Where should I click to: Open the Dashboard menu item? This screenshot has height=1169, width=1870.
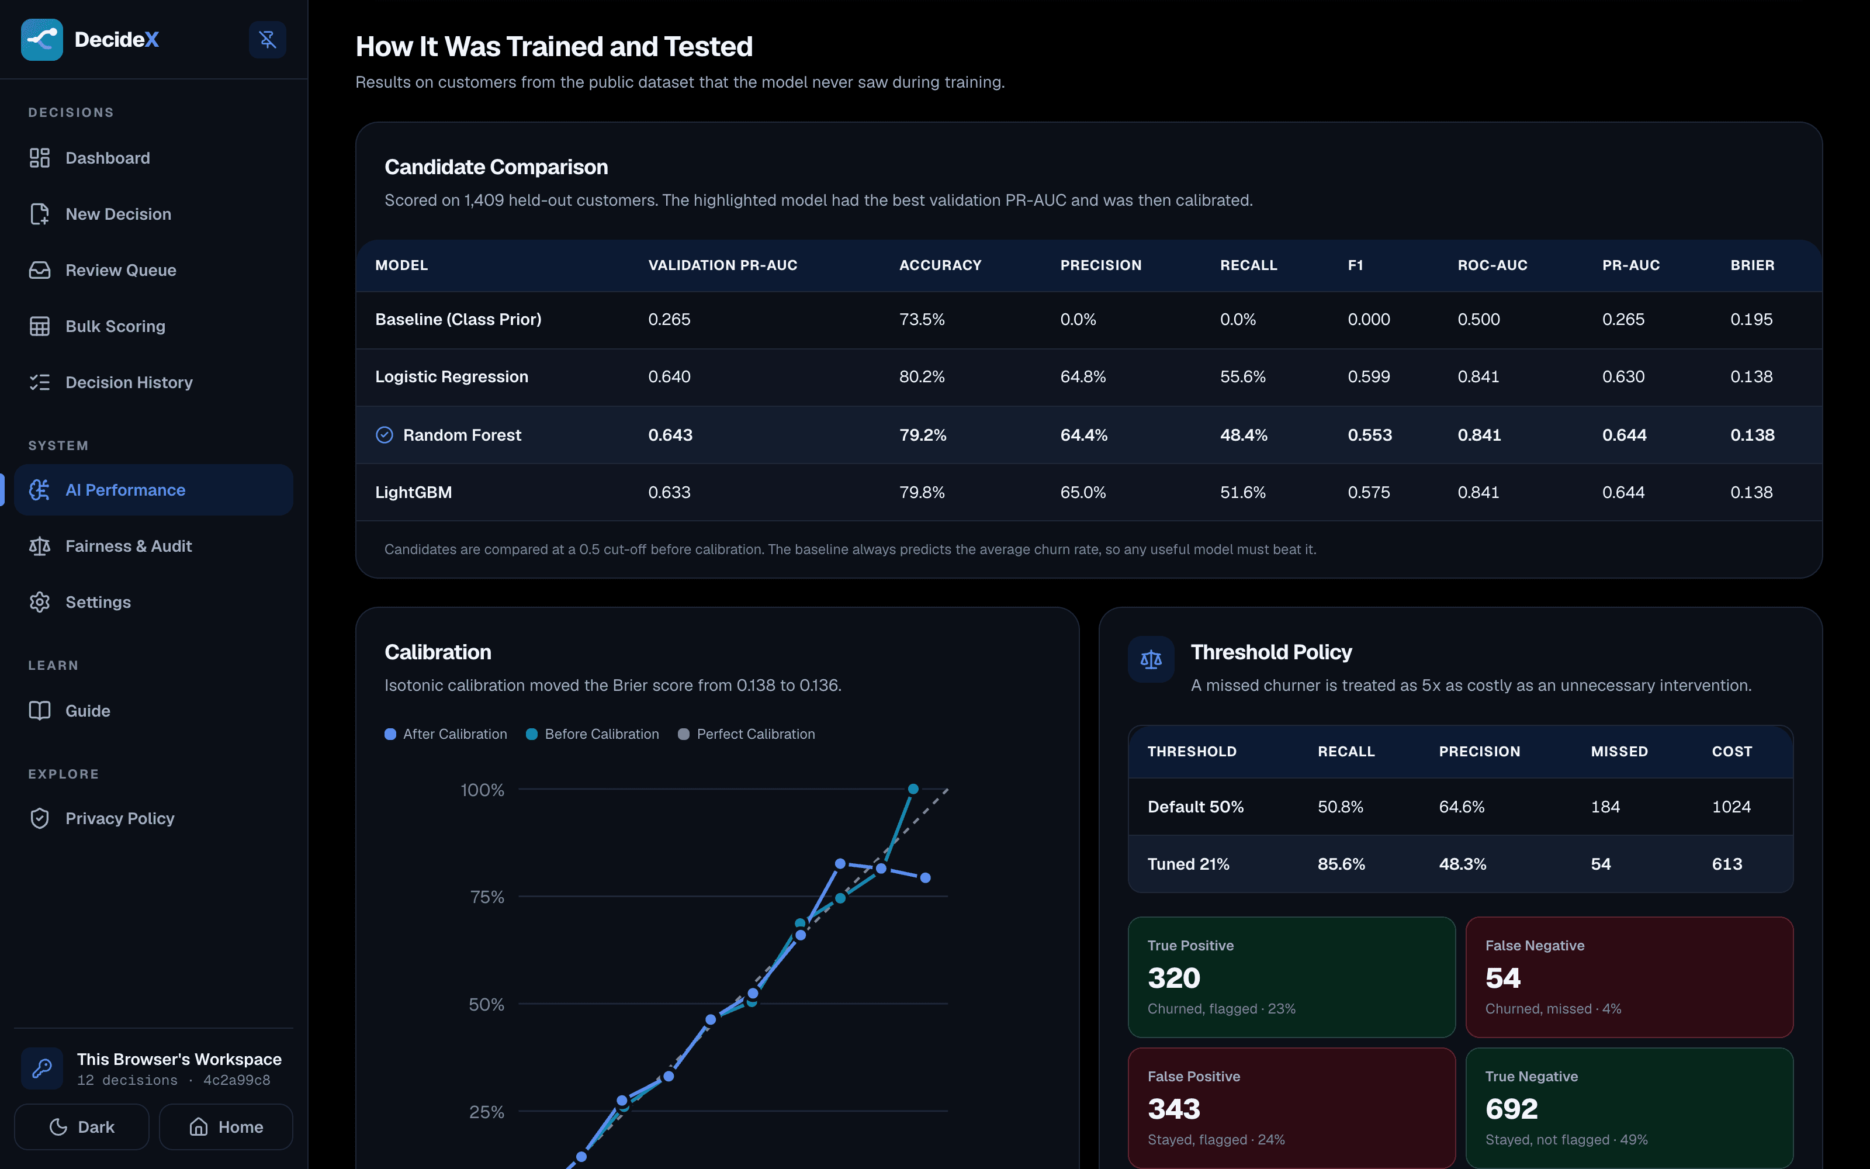click(x=154, y=158)
